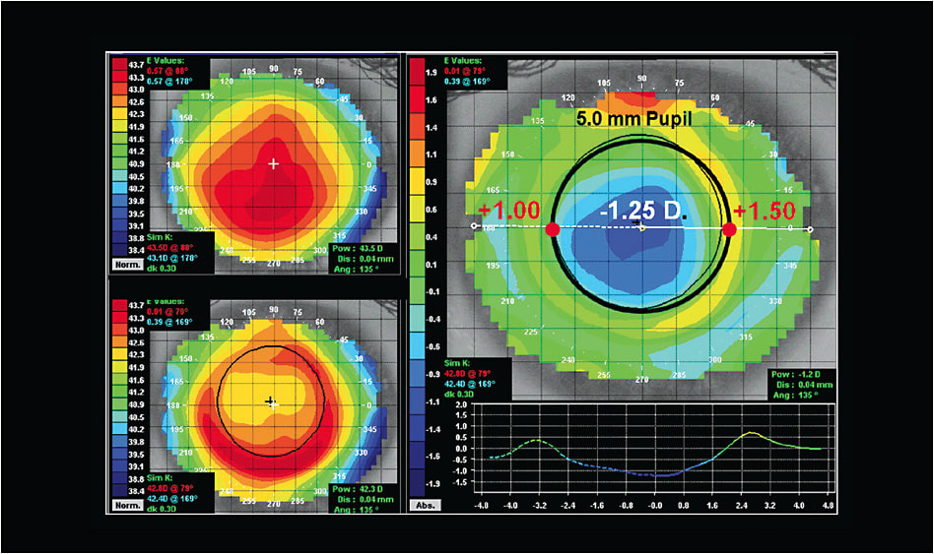This screenshot has width=934, height=554.
Task: Pick the -1.9 dark blue swatch in the difference scale
Action: tap(418, 484)
